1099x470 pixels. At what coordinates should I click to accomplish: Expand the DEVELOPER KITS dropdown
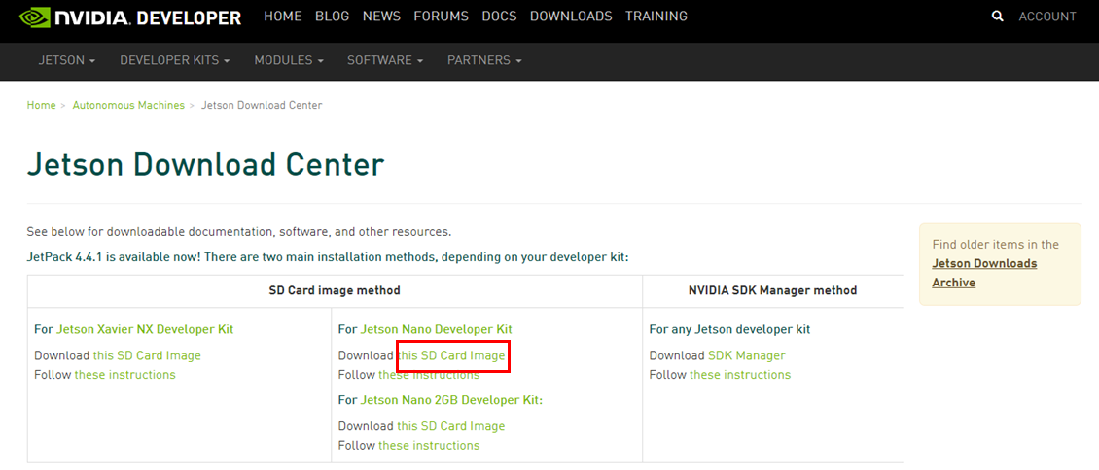175,60
